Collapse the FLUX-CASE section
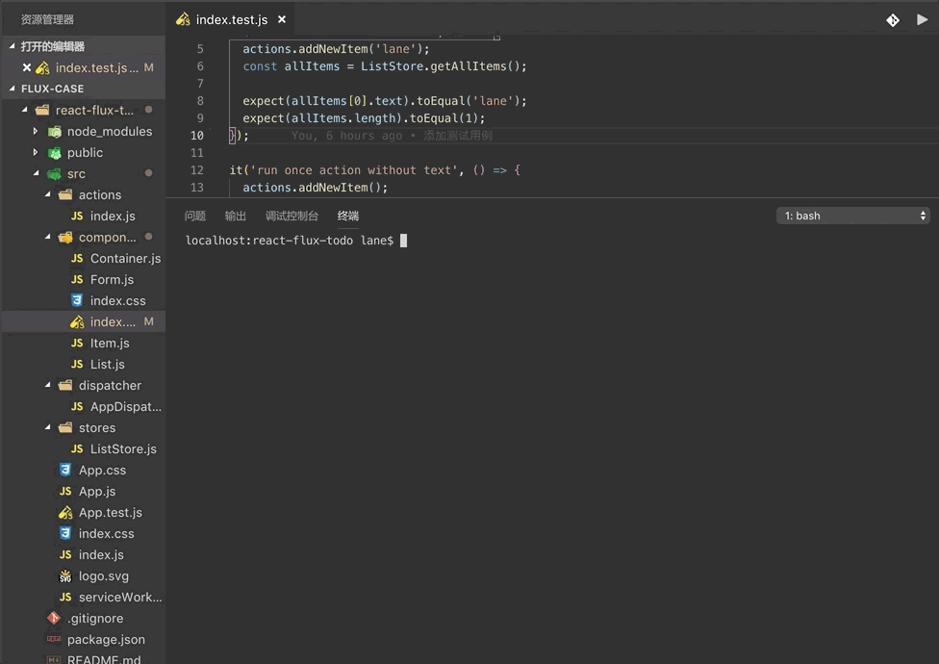Image resolution: width=939 pixels, height=664 pixels. tap(12, 88)
